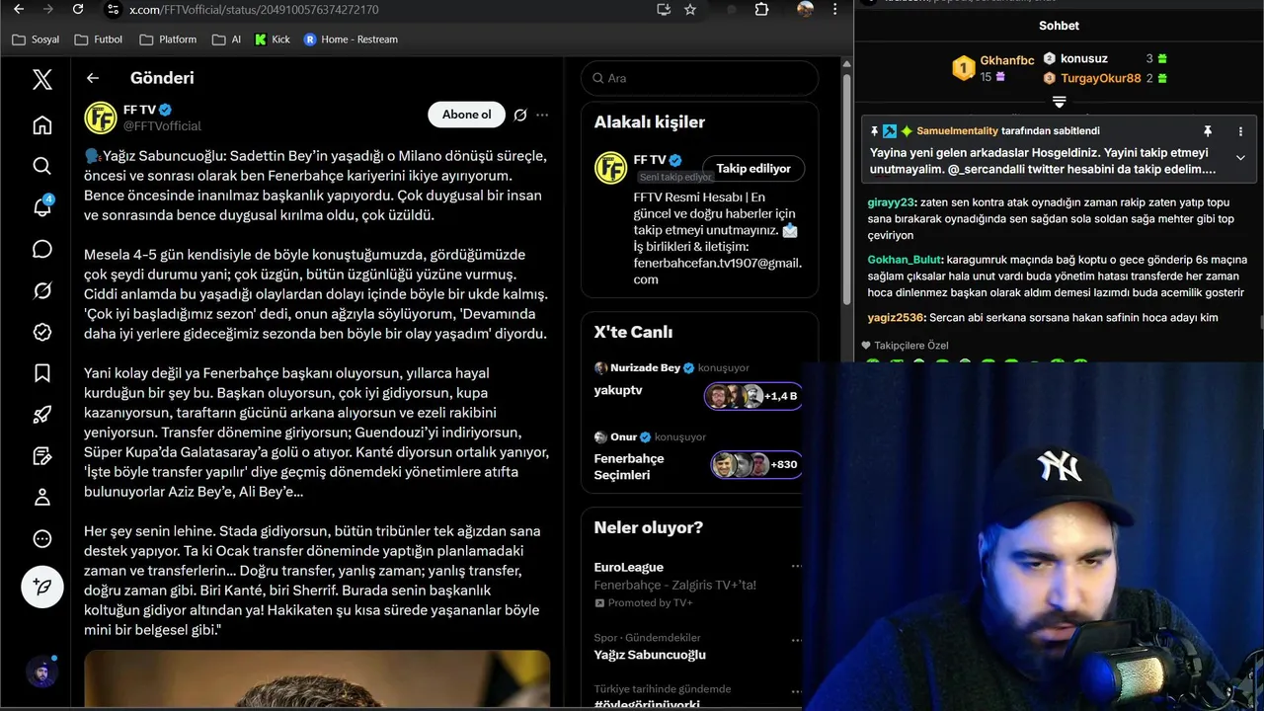This screenshot has height=711, width=1264.
Task: Click +1,4 B listeners avatars pill
Action: click(752, 396)
